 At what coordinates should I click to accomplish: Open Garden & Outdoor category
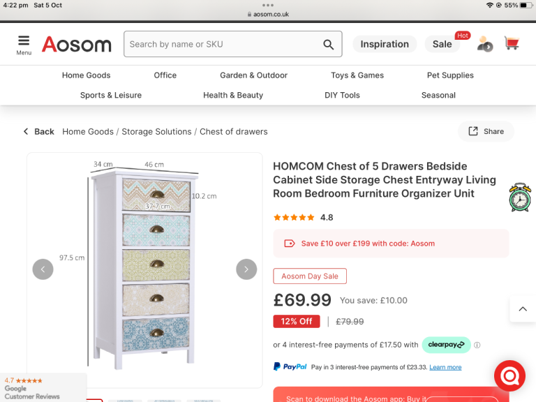tap(253, 75)
